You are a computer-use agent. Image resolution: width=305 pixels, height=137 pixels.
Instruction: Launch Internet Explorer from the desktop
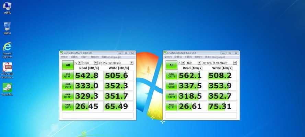[7, 50]
